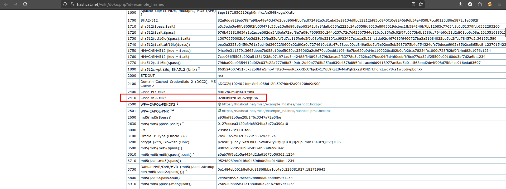
Task: Click the site security padlock icon
Action: pos(72,4)
